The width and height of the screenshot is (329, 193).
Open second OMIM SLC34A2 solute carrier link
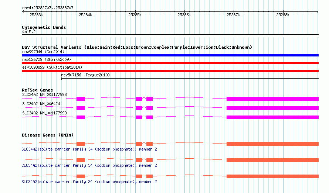click(x=89, y=166)
